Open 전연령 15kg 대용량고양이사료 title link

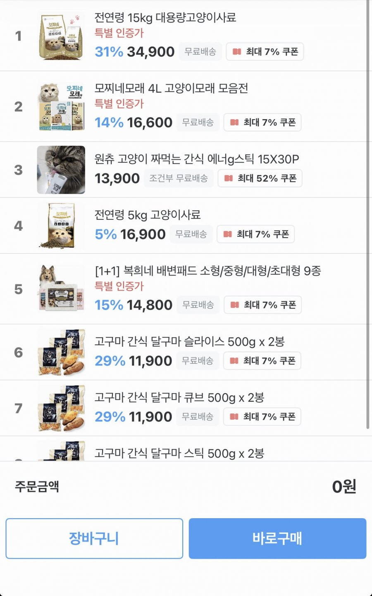(x=165, y=18)
